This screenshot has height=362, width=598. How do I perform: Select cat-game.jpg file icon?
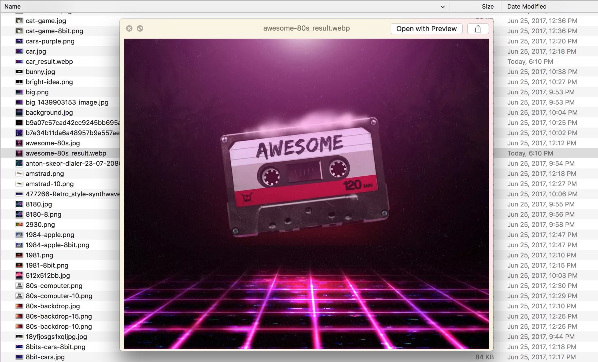click(x=19, y=21)
